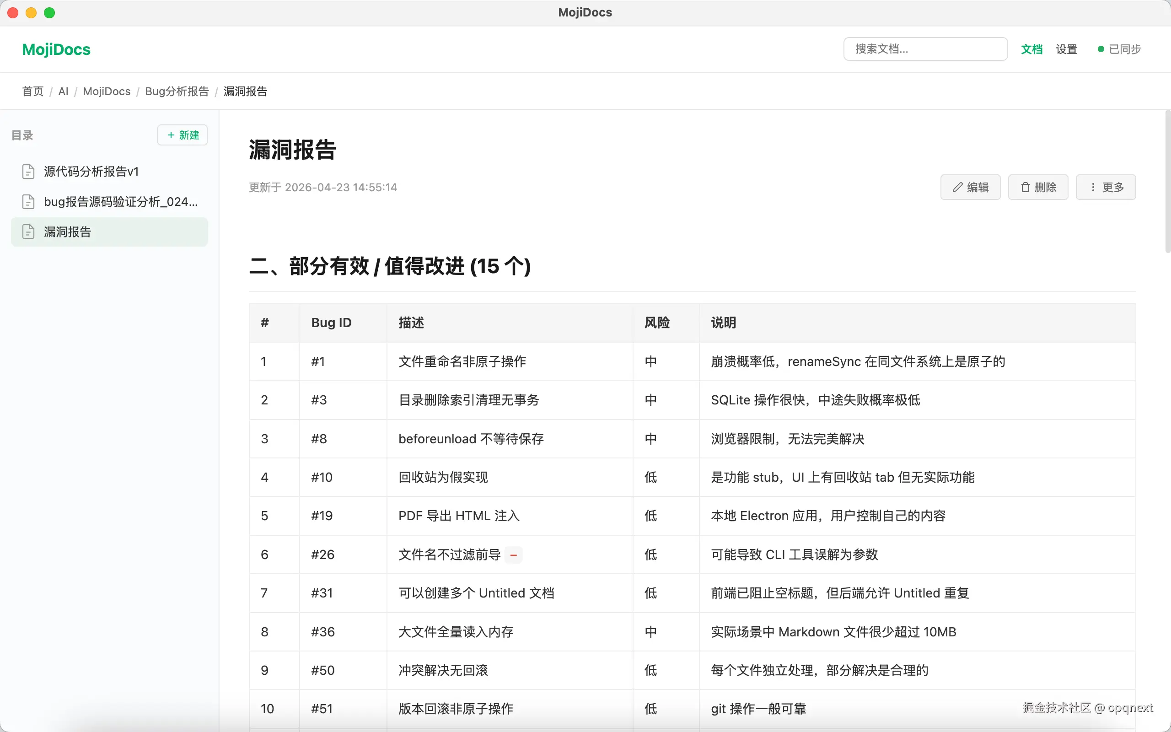Go to the Bug分析报告 breadcrumb
Image resolution: width=1171 pixels, height=732 pixels.
pos(177,91)
